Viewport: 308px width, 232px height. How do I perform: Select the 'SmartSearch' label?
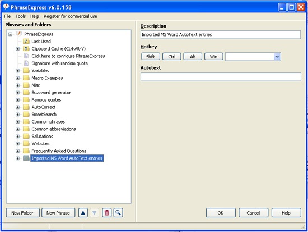44,115
